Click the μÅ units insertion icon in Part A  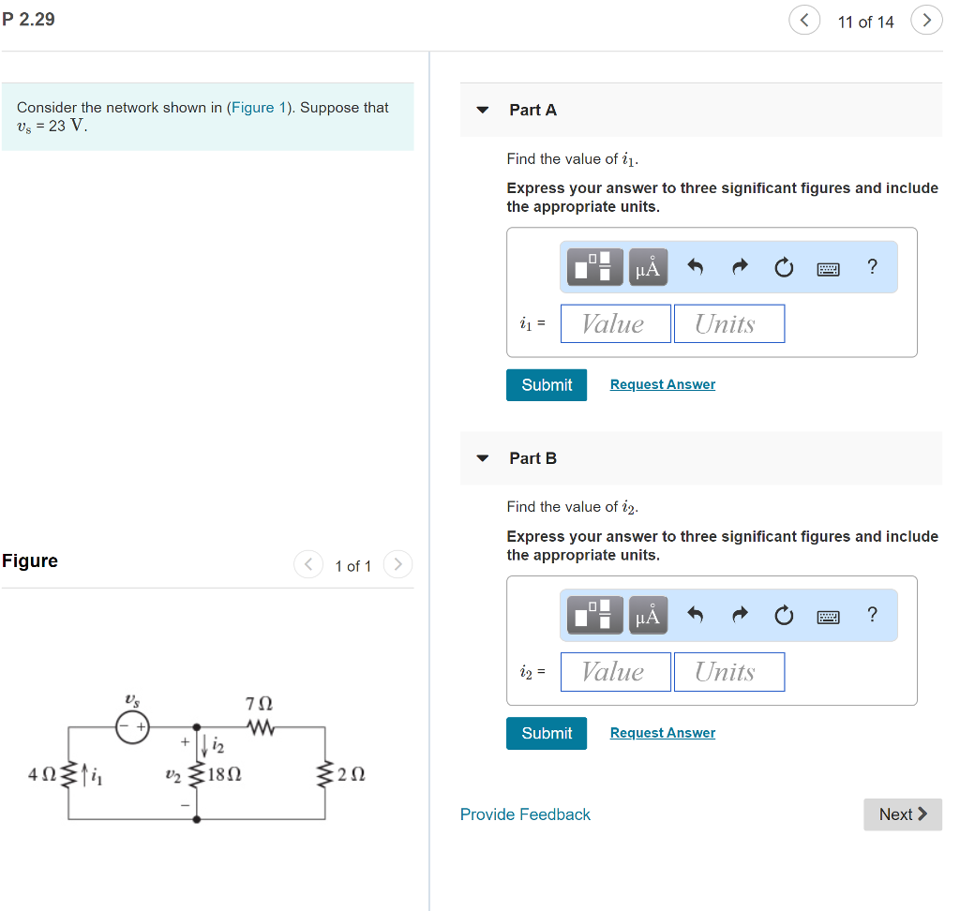(x=647, y=266)
